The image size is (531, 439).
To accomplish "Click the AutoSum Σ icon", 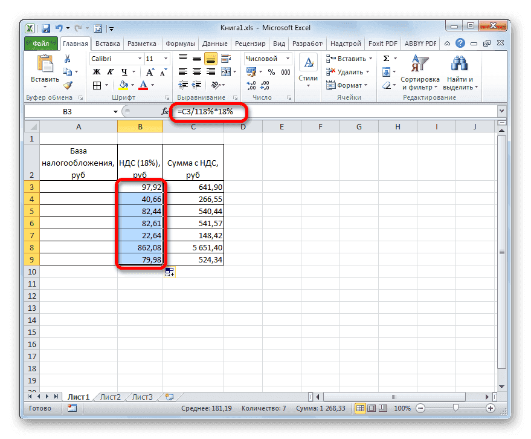I will click(x=385, y=58).
